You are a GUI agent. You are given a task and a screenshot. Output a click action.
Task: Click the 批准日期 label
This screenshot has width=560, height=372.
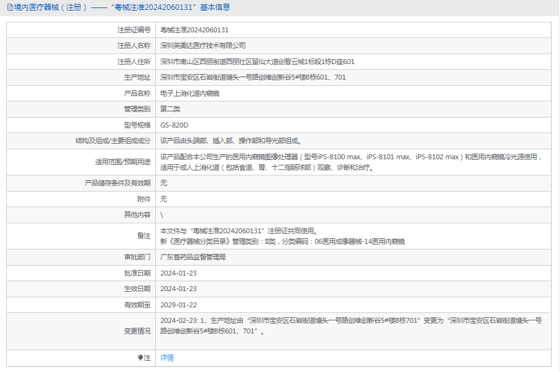(137, 273)
